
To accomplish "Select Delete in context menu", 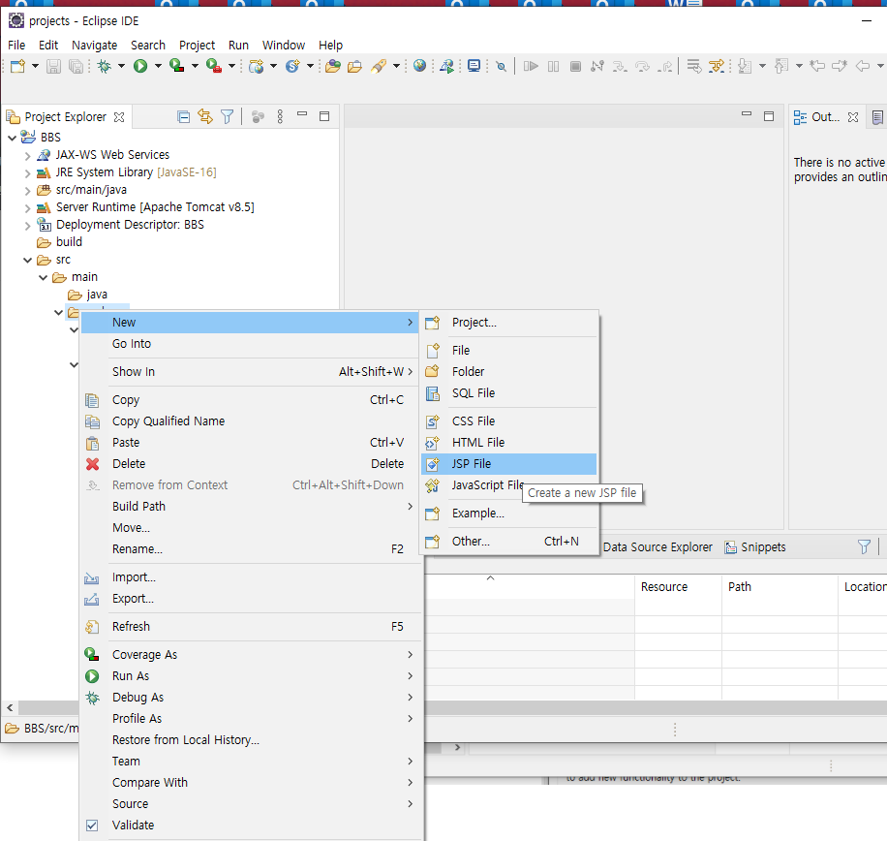I will click(251, 464).
